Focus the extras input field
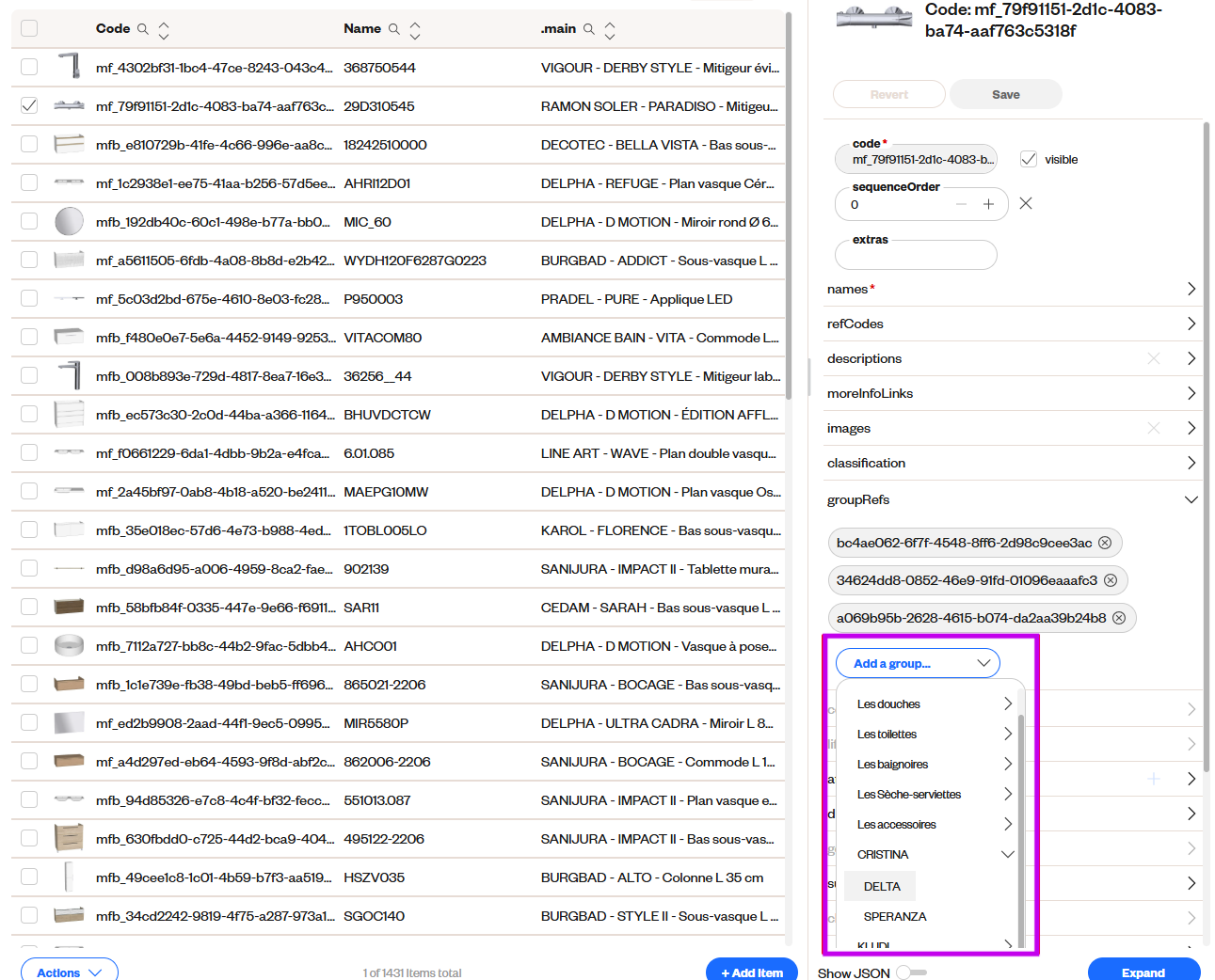The image size is (1215, 980). 916,255
